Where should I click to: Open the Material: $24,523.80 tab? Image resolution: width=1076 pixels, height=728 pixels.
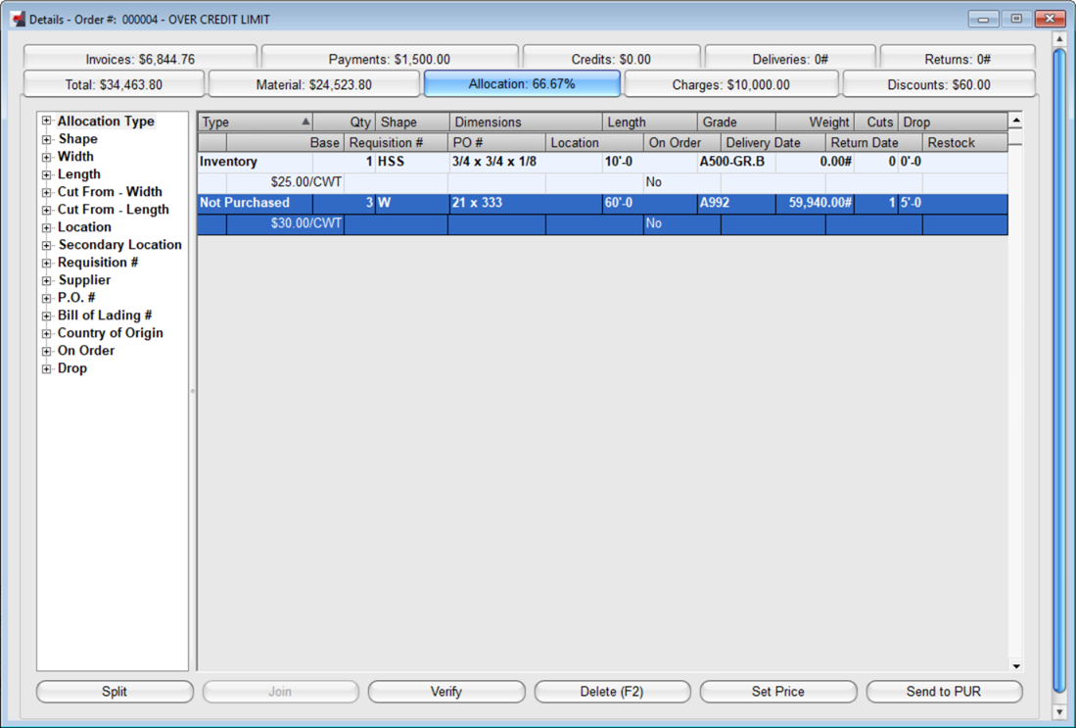tap(313, 85)
